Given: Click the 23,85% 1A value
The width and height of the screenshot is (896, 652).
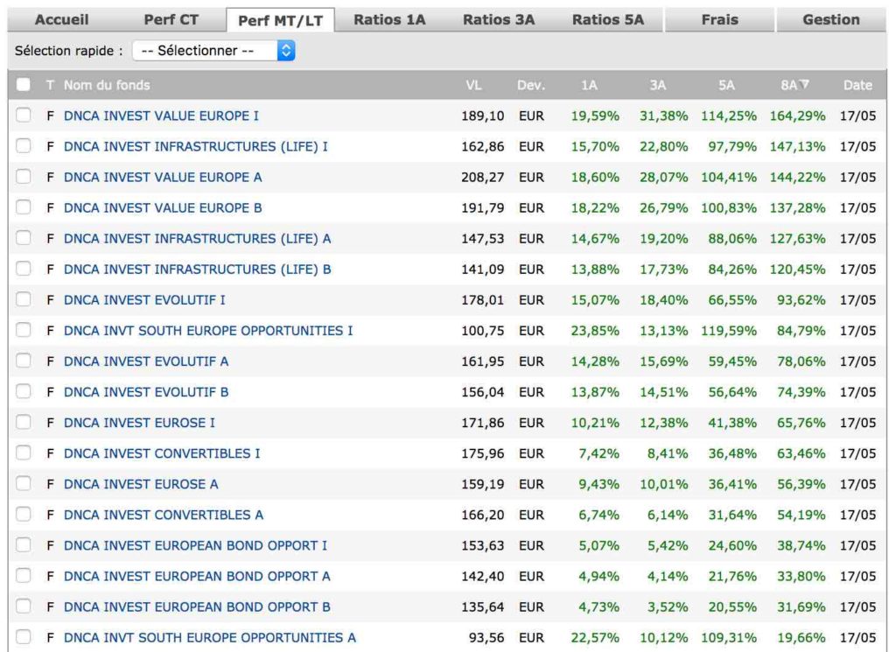Looking at the screenshot, I should [x=595, y=331].
